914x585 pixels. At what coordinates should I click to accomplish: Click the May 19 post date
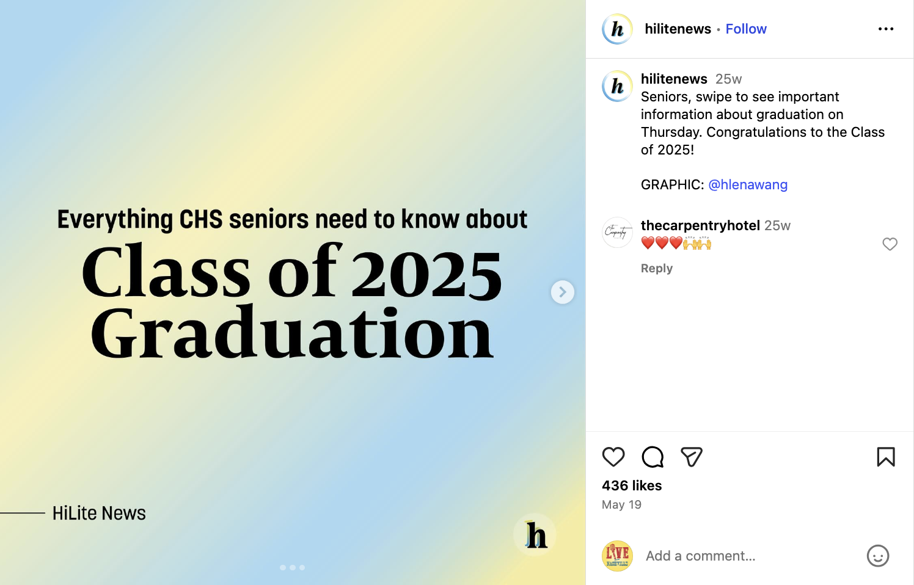(621, 504)
